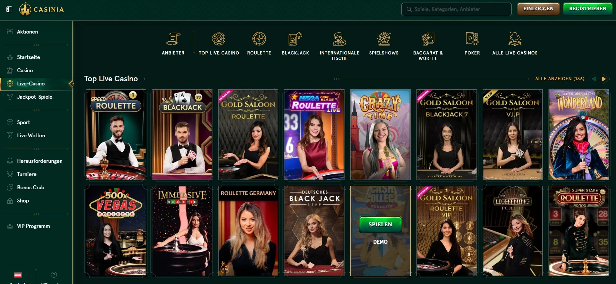The image size is (616, 284).
Task: Show previous games with left arrow
Action: click(x=593, y=79)
